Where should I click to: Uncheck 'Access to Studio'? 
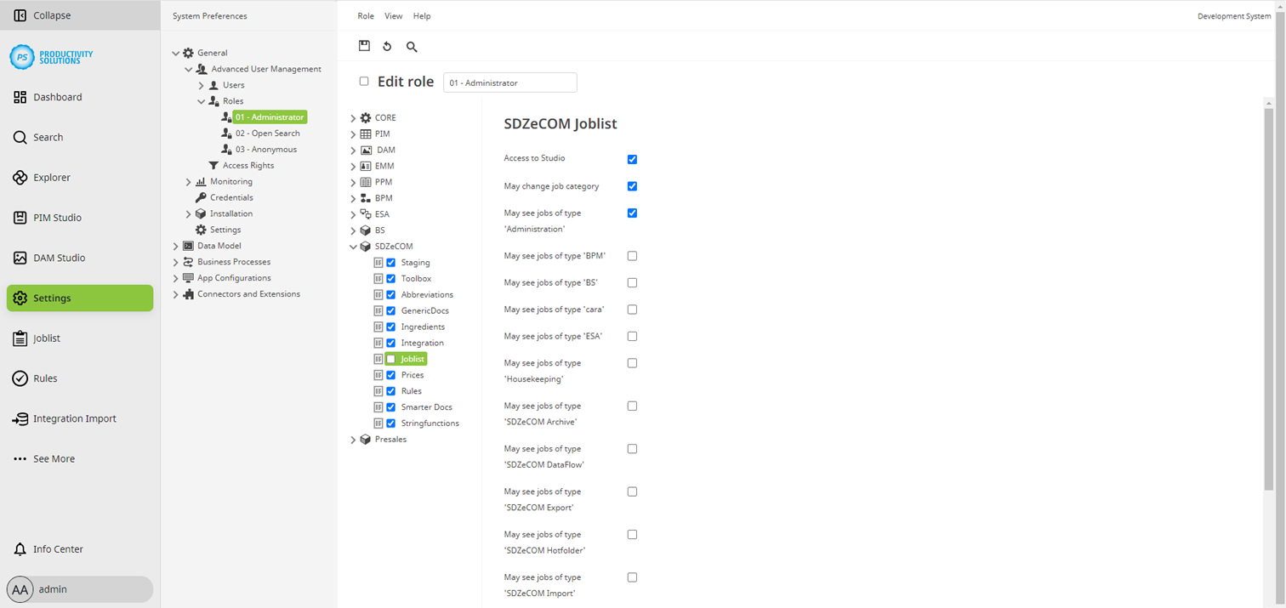coord(632,159)
